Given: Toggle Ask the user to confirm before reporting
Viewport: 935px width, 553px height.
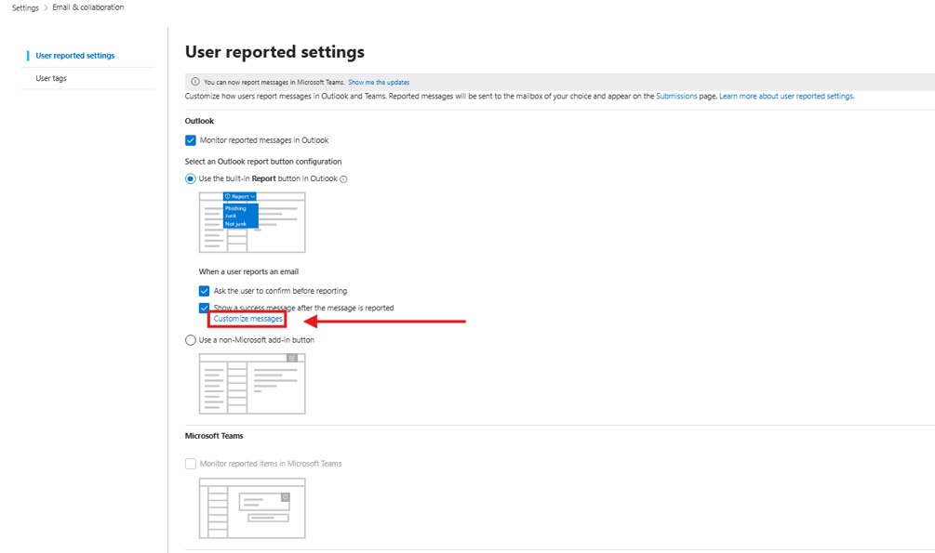Looking at the screenshot, I should point(204,291).
